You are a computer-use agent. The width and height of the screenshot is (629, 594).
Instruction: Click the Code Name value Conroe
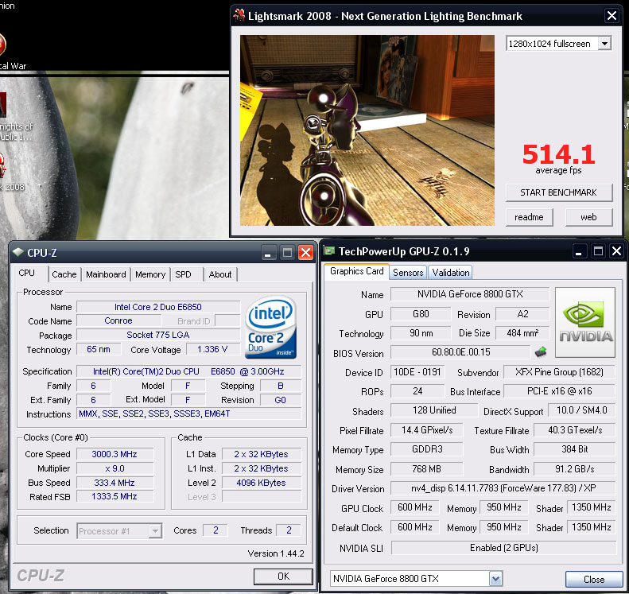click(118, 321)
